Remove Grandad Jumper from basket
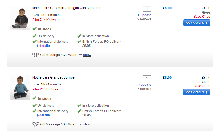Viewport: 214px width, 131px height. pos(144,89)
